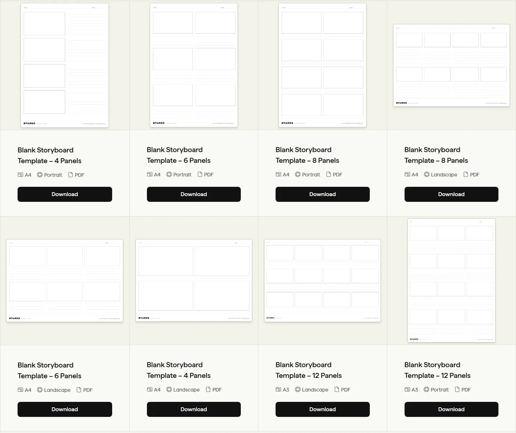Download the 4 Panels Portrait A4 template
The image size is (516, 433).
click(65, 194)
